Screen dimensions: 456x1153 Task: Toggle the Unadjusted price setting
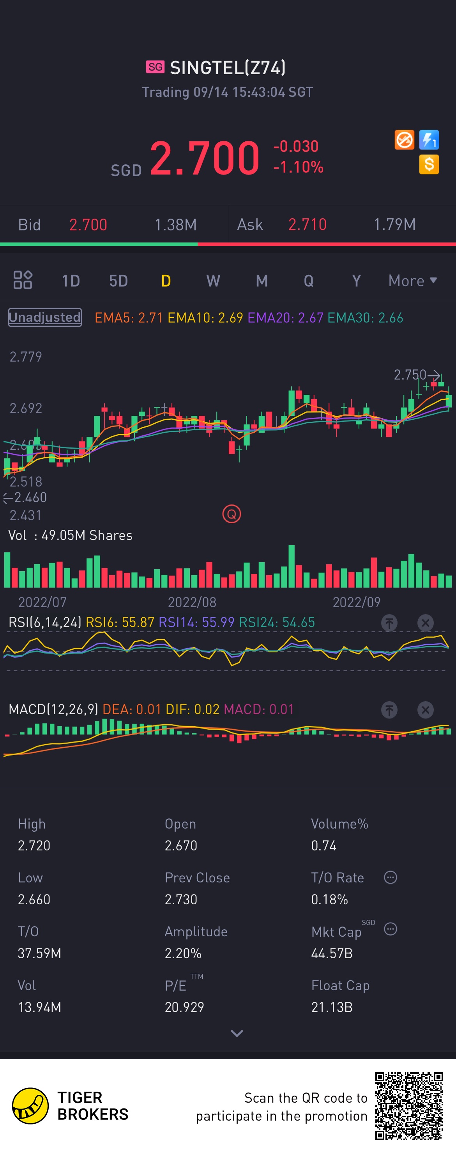pos(45,317)
